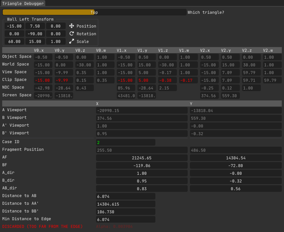Select the Distance to AB field
284x232 pixels.
pos(126,196)
